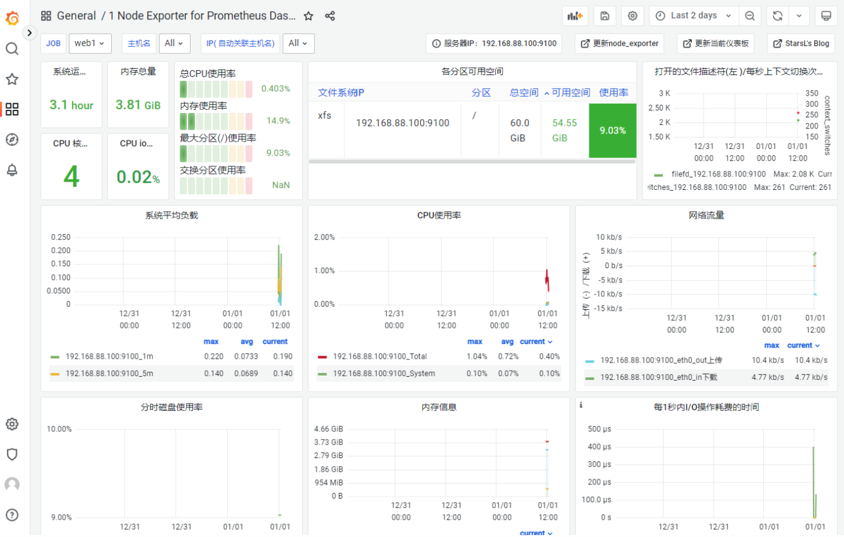Show info icon on I/O time panel
Image resolution: width=844 pixels, height=537 pixels.
(x=580, y=405)
